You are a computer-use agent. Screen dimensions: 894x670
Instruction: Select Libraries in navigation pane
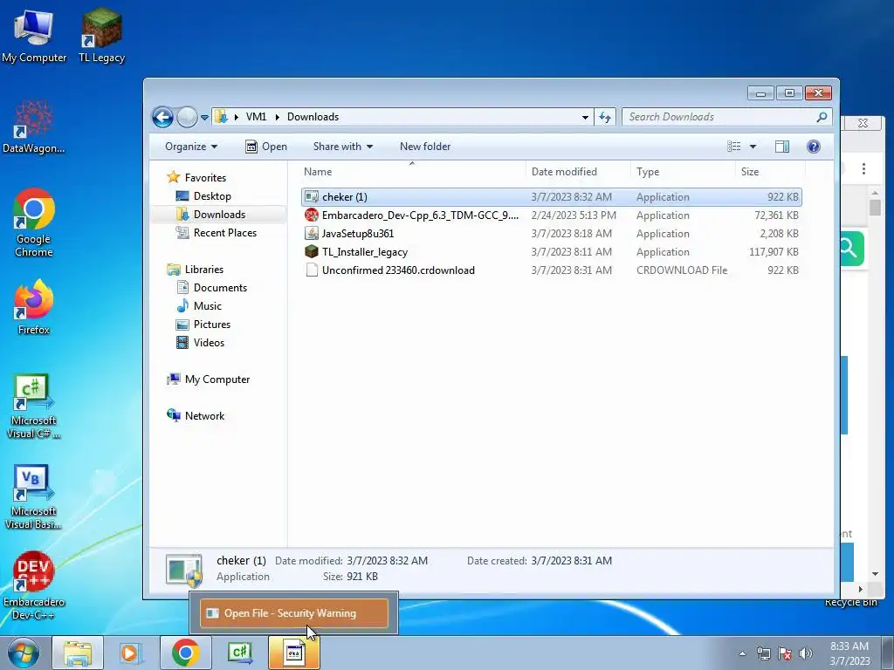(195, 270)
